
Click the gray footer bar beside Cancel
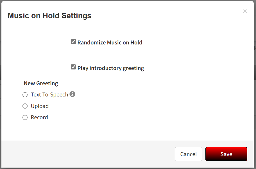click(88, 154)
